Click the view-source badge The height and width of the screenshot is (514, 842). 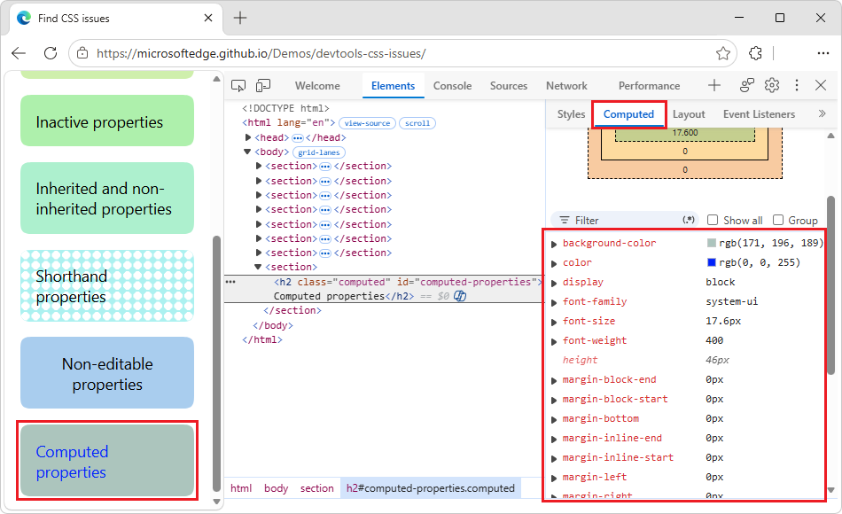[367, 123]
